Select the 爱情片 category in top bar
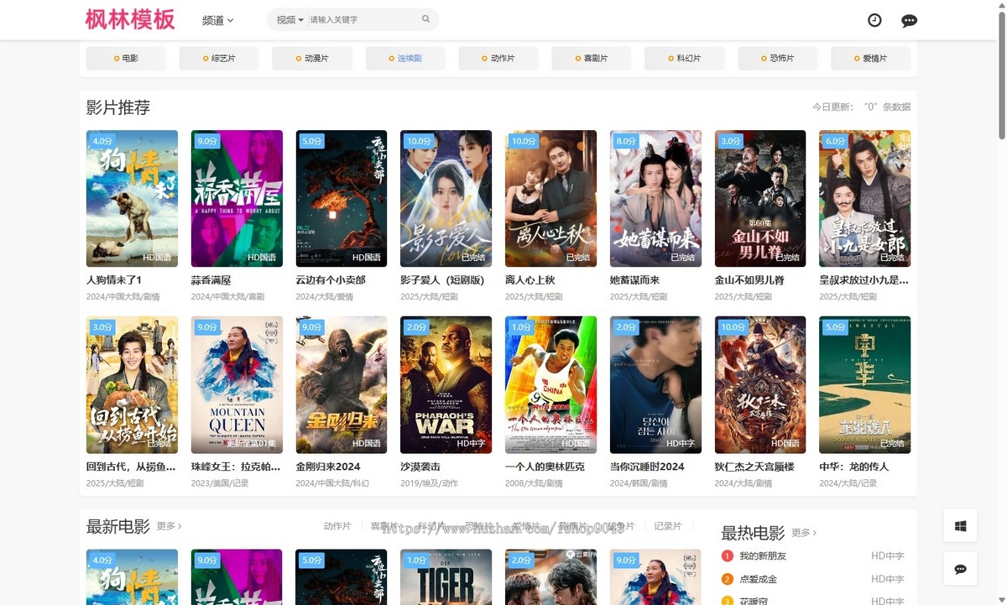This screenshot has width=1007, height=605. click(x=871, y=59)
